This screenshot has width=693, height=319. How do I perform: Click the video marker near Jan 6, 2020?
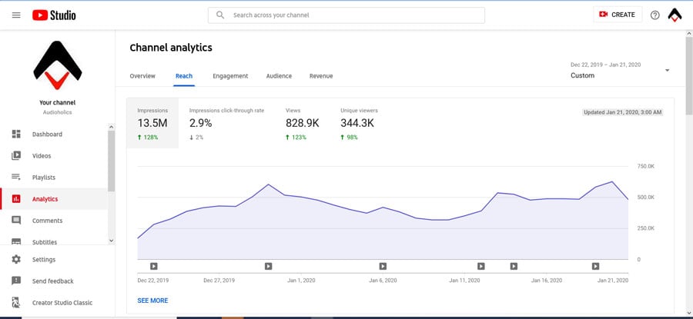[383, 267]
